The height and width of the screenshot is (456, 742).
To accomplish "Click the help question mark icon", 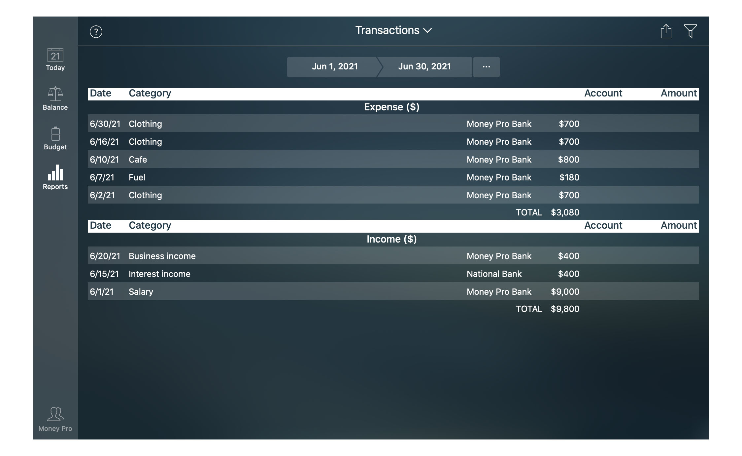I will (x=96, y=31).
